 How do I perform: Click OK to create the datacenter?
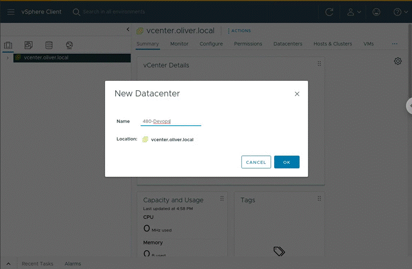pyautogui.click(x=287, y=162)
